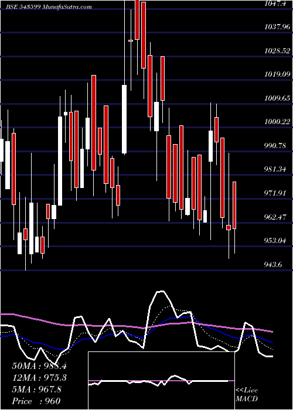Click the BSE 543599 MunafaSutra.com title text
This screenshot has width=293, height=410.
[49, 7]
